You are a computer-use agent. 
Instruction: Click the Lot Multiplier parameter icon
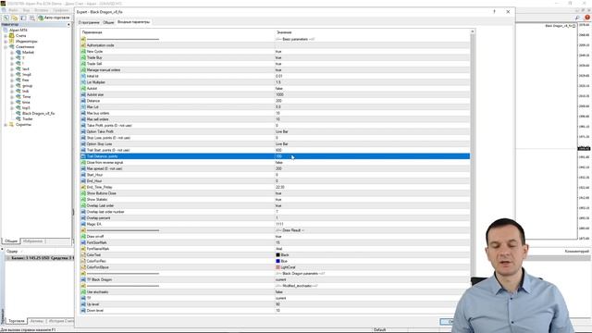click(83, 82)
